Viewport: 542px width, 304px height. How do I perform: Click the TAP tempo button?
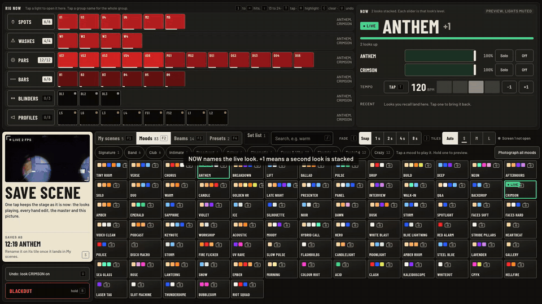396,87
